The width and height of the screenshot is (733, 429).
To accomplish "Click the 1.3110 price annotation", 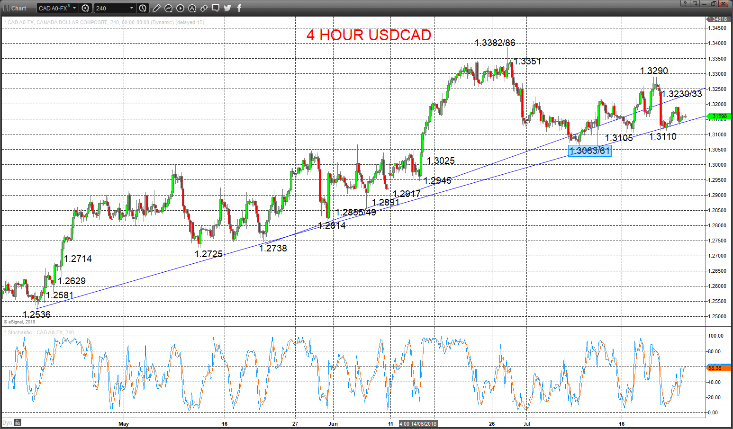I will pyautogui.click(x=663, y=136).
